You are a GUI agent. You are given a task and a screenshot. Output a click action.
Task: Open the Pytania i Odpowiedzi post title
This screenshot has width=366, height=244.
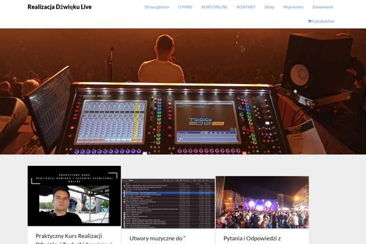tap(252, 239)
